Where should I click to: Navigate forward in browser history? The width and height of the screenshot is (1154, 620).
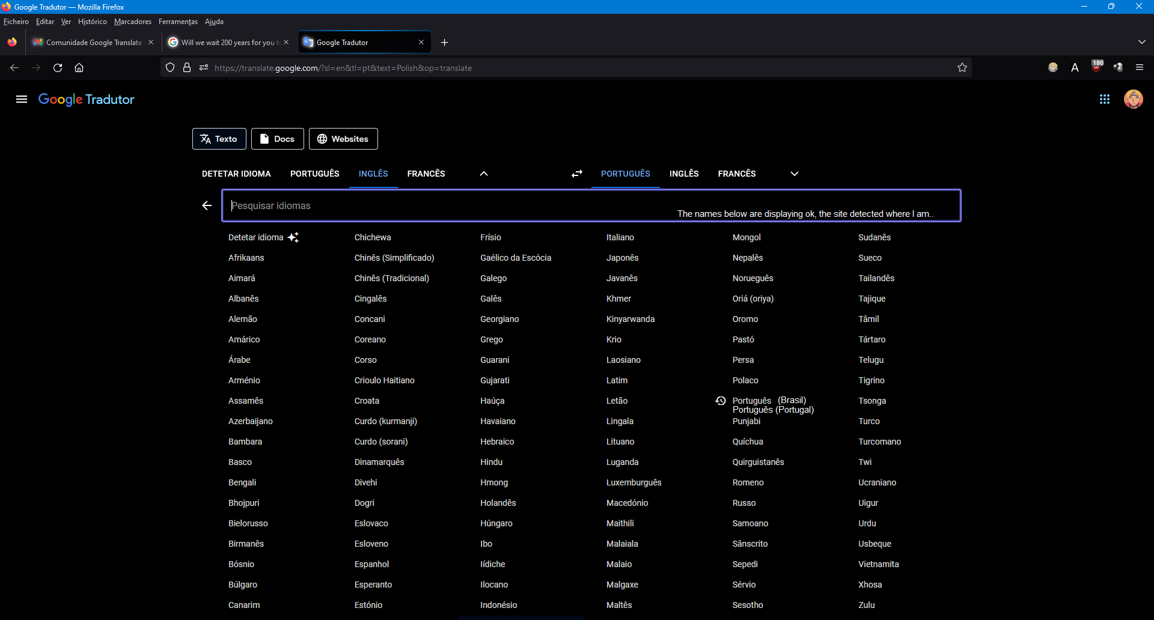click(x=36, y=68)
